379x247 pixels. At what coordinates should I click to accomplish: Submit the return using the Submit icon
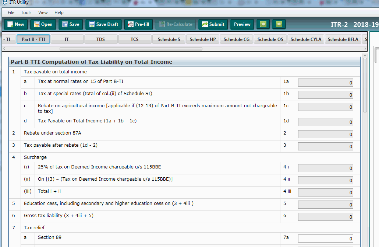click(213, 24)
